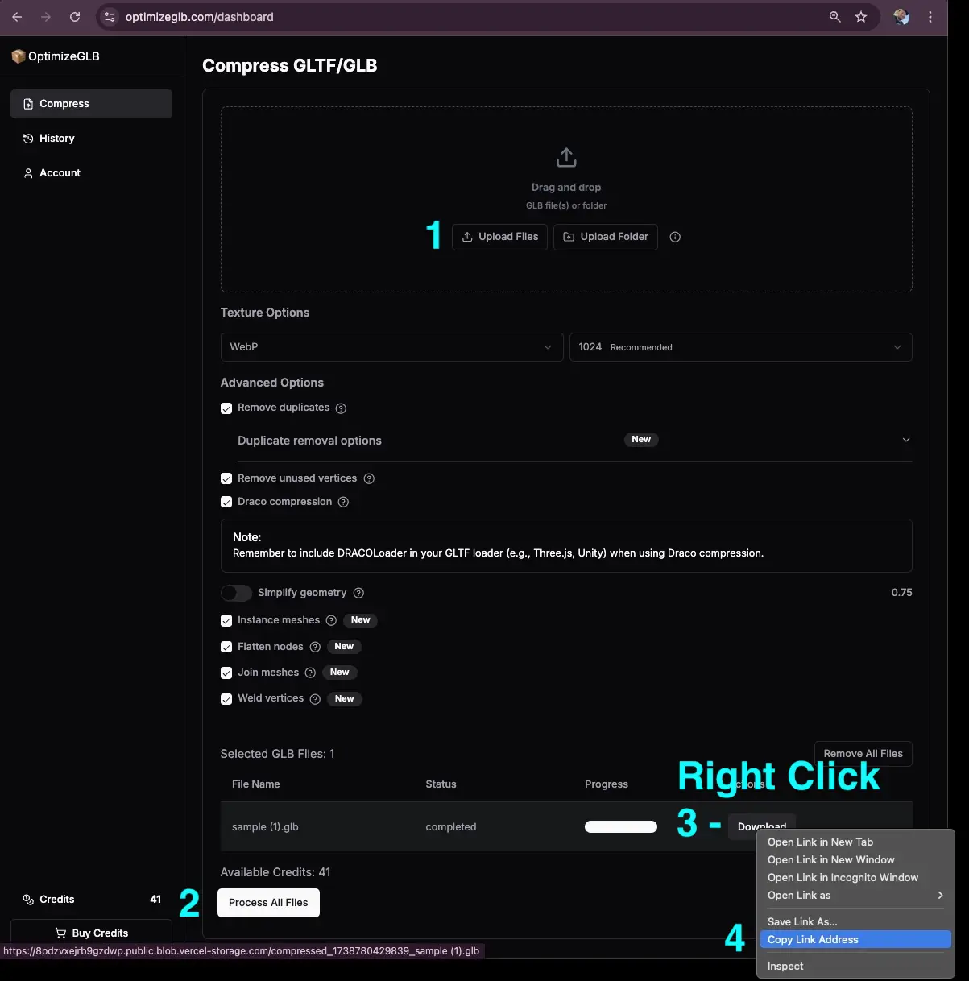Expand the Duplicate removal options section
This screenshot has width=969, height=981.
coord(906,440)
